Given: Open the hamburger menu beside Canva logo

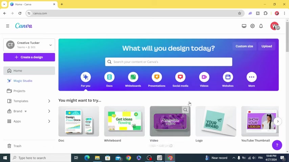Looking at the screenshot, I should point(7,26).
